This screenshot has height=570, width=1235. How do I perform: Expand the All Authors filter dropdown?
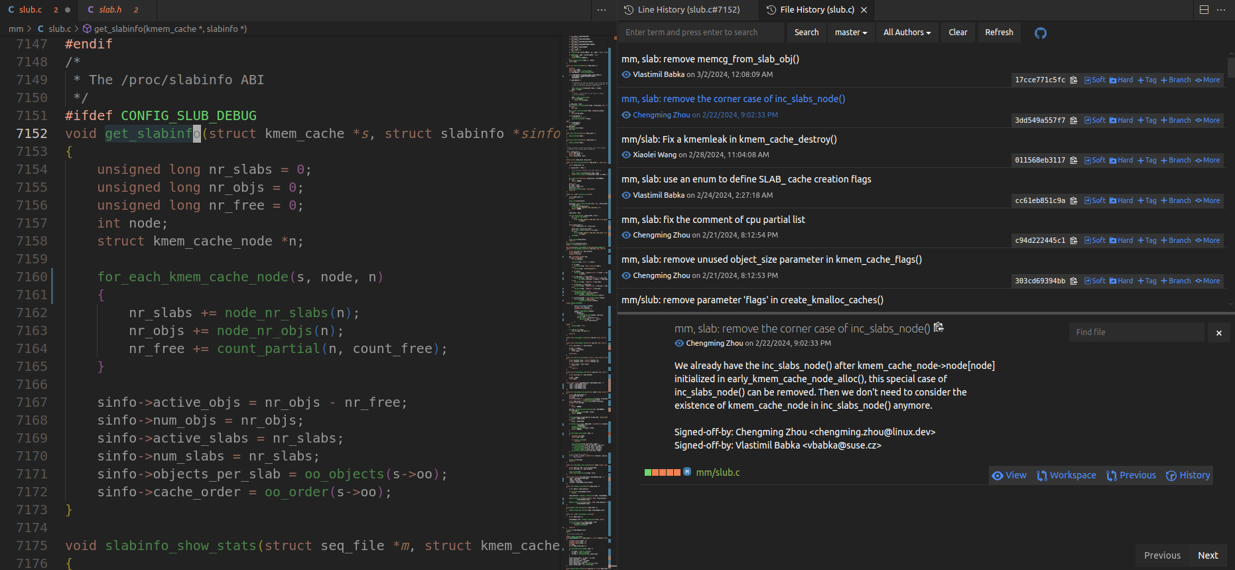[907, 33]
